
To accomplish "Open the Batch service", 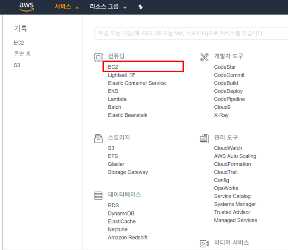I will coord(114,107).
